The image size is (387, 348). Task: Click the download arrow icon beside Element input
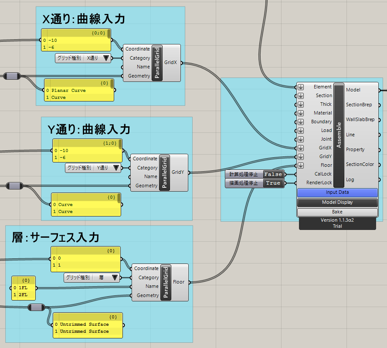pyautogui.click(x=301, y=87)
